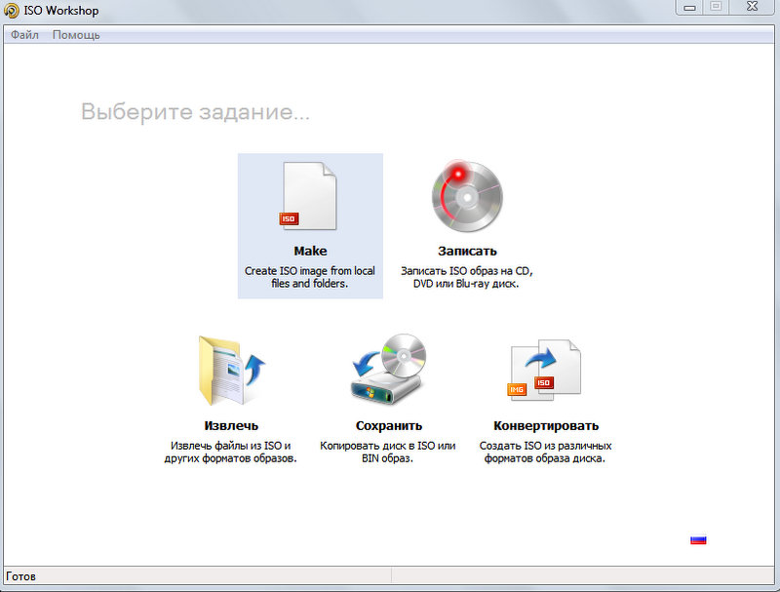Minimize the ISO Workshop window

pyautogui.click(x=689, y=7)
